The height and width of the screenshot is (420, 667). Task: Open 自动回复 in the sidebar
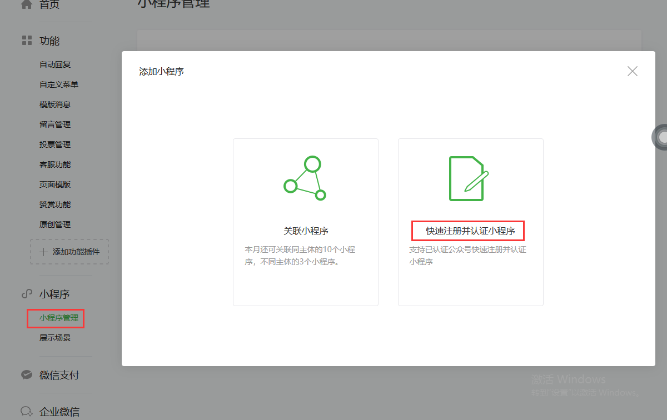55,64
